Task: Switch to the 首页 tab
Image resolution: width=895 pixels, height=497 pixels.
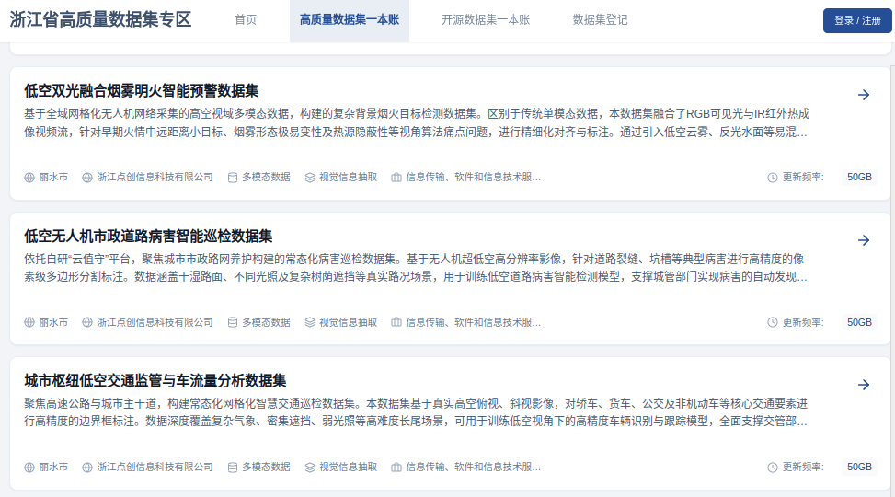Action: (246, 20)
